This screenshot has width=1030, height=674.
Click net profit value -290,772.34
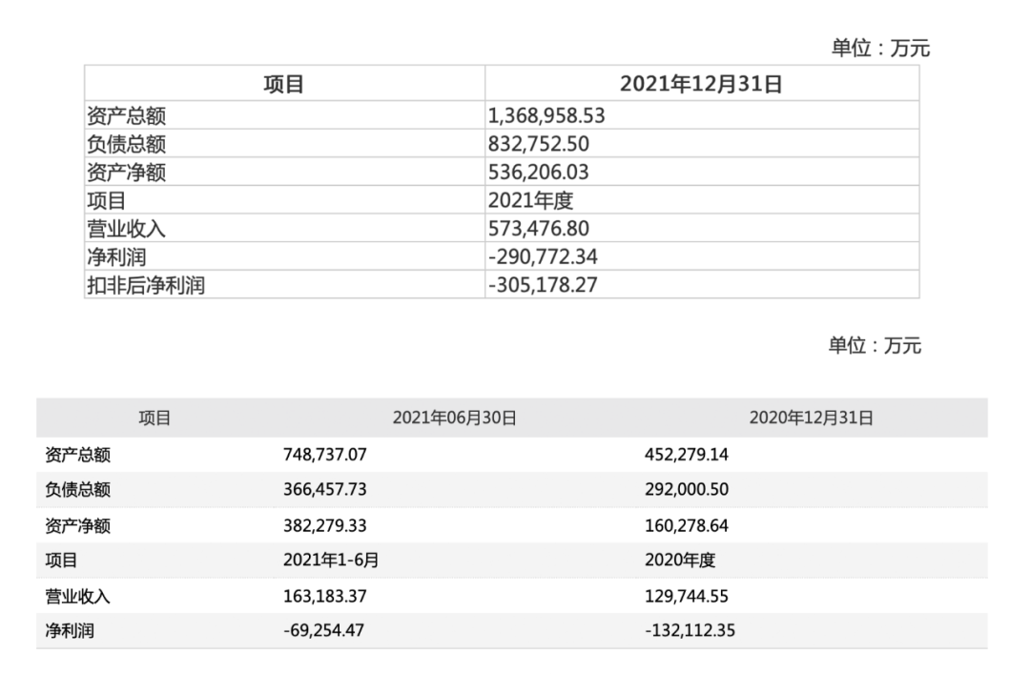[x=542, y=256]
